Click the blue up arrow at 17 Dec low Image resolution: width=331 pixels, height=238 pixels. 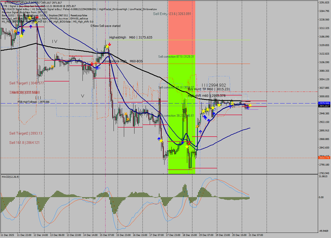coord(159,139)
